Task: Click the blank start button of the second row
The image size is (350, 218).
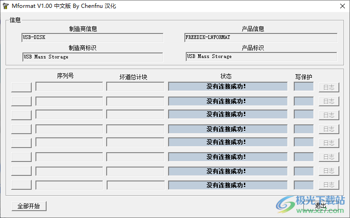Action: point(21,102)
